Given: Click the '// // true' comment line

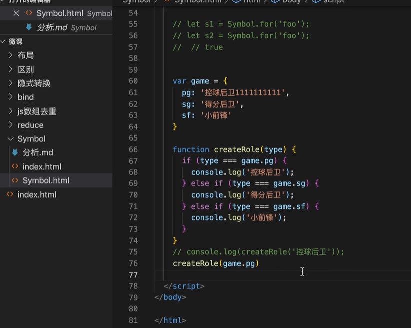Looking at the screenshot, I should 198,47.
